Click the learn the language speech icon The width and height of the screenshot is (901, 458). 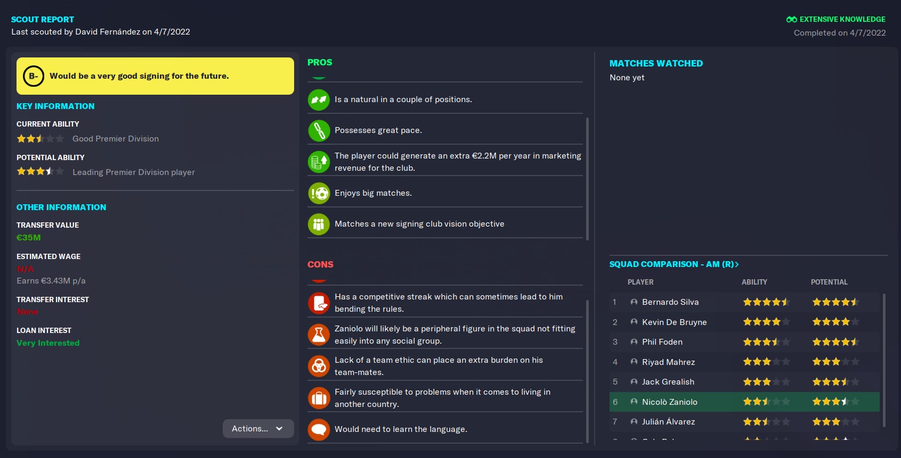point(319,429)
